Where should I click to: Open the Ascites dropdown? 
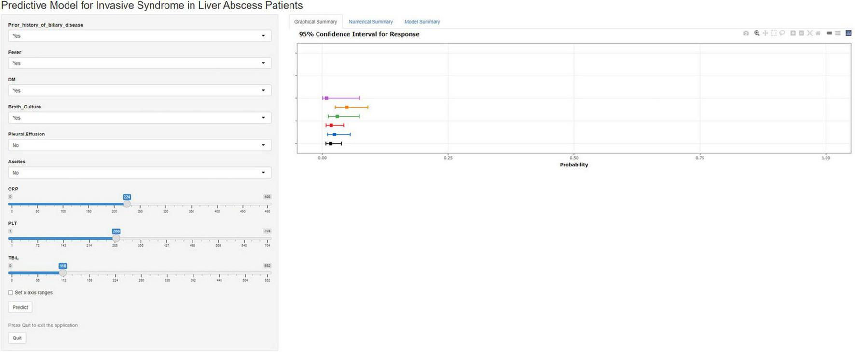[139, 173]
